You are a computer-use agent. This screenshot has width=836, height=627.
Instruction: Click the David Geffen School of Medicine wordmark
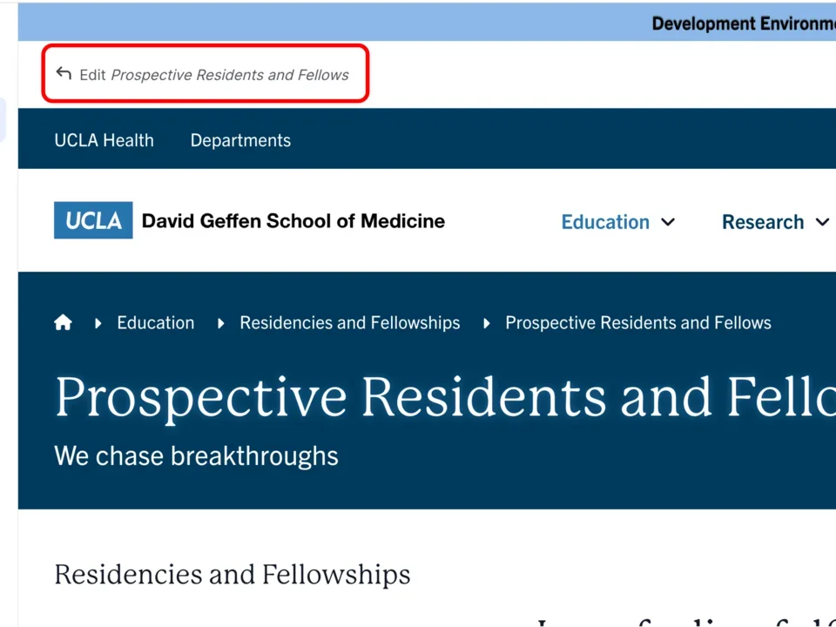(x=293, y=220)
